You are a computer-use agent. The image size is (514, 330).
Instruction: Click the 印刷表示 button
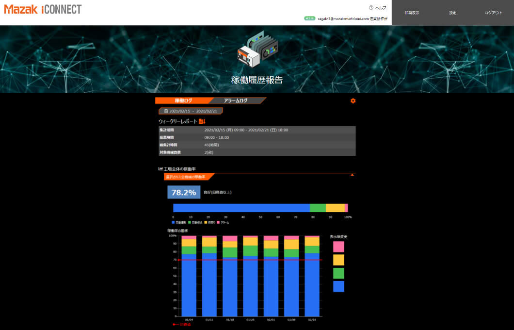[412, 13]
